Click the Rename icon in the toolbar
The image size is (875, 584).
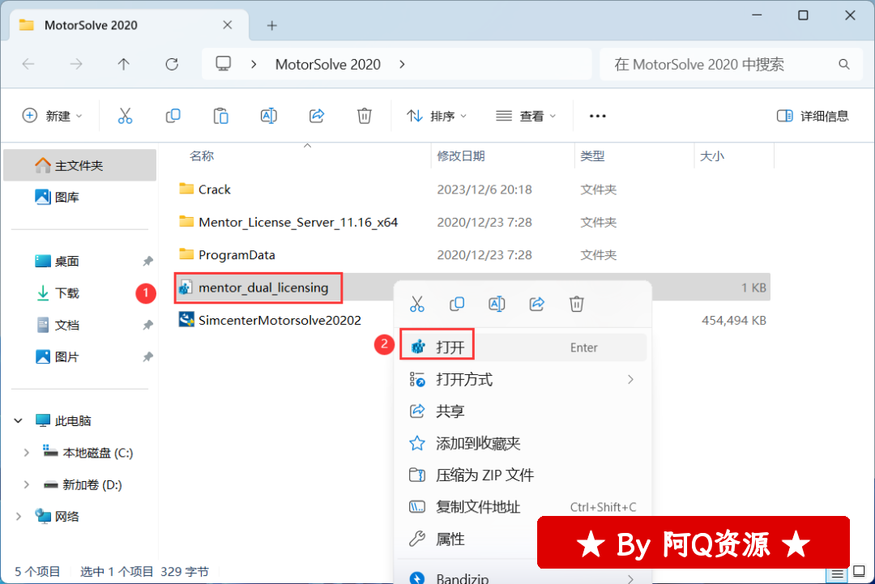tap(269, 116)
